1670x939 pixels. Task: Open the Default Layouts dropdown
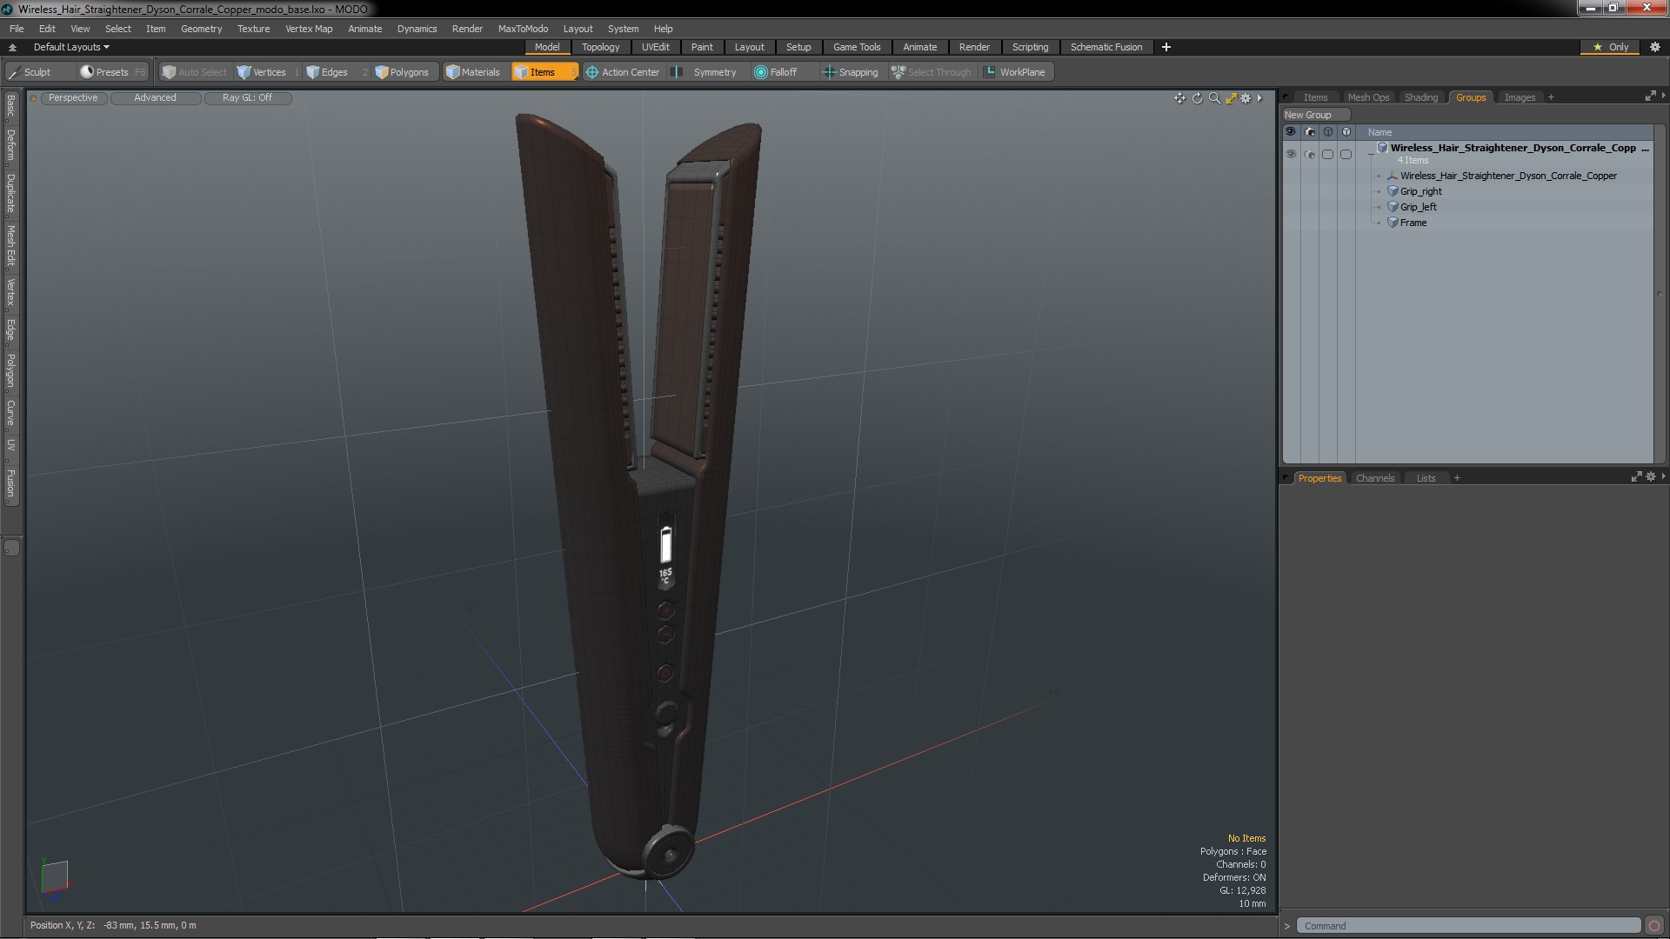coord(71,47)
